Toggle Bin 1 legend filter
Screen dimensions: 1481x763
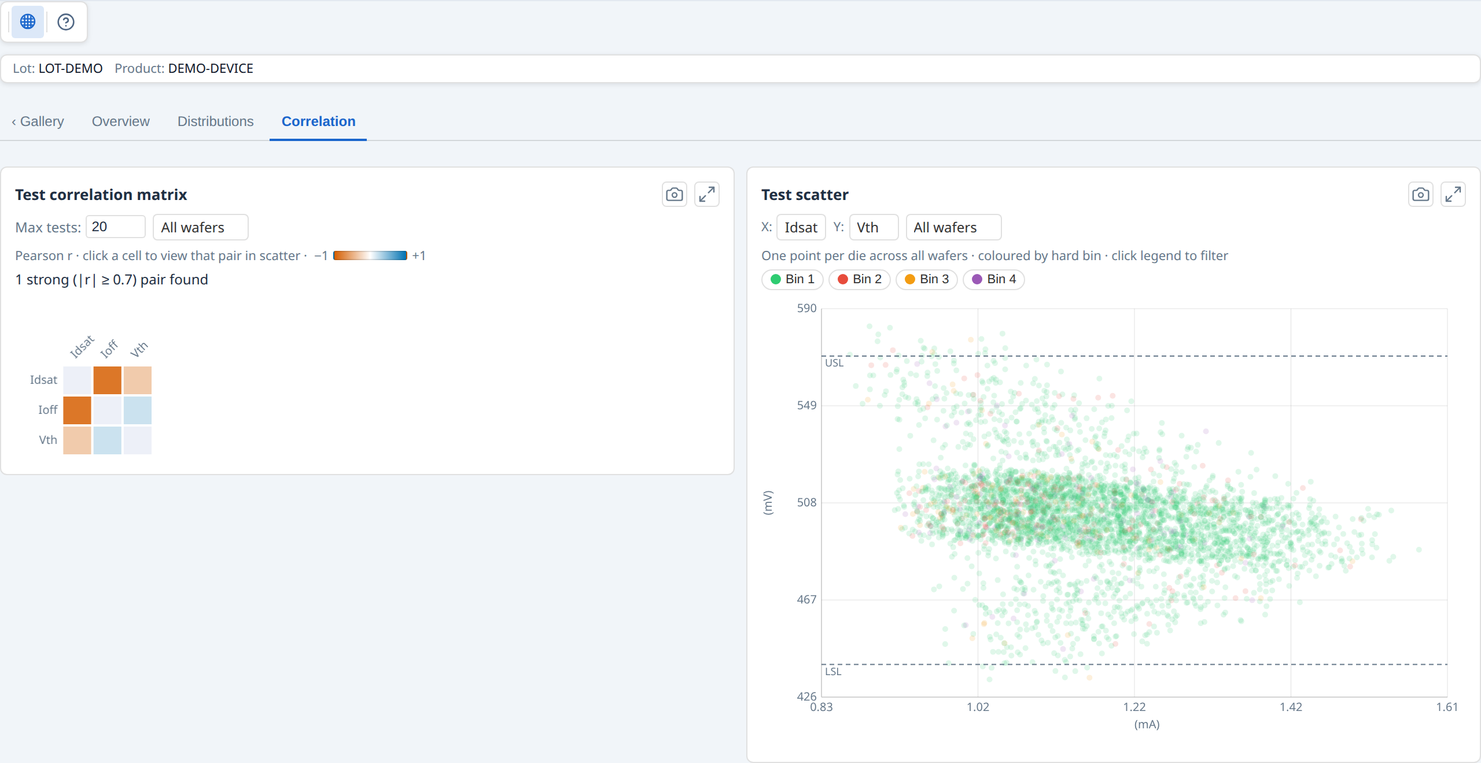point(792,279)
